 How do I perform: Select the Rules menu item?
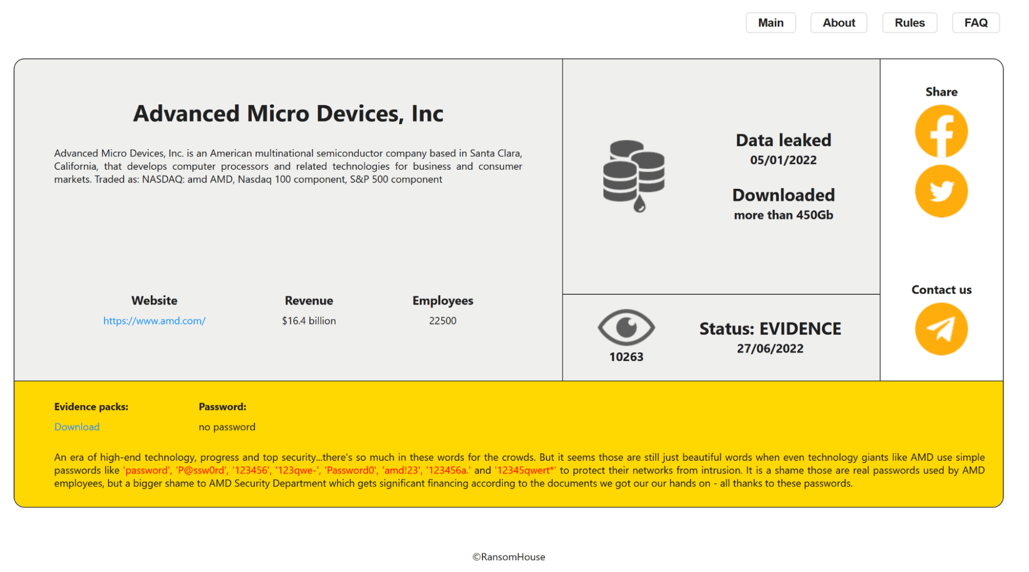[x=910, y=23]
